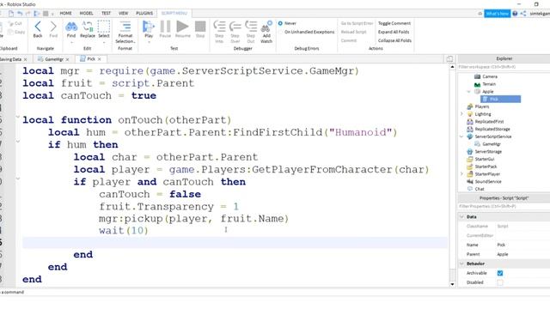Click the Copy clipboard icon
Screen dimensions: 550x309
pos(16,32)
